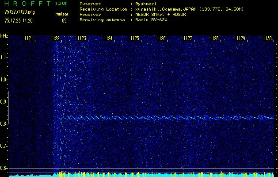Click the meteor count value 65

tap(65, 20)
